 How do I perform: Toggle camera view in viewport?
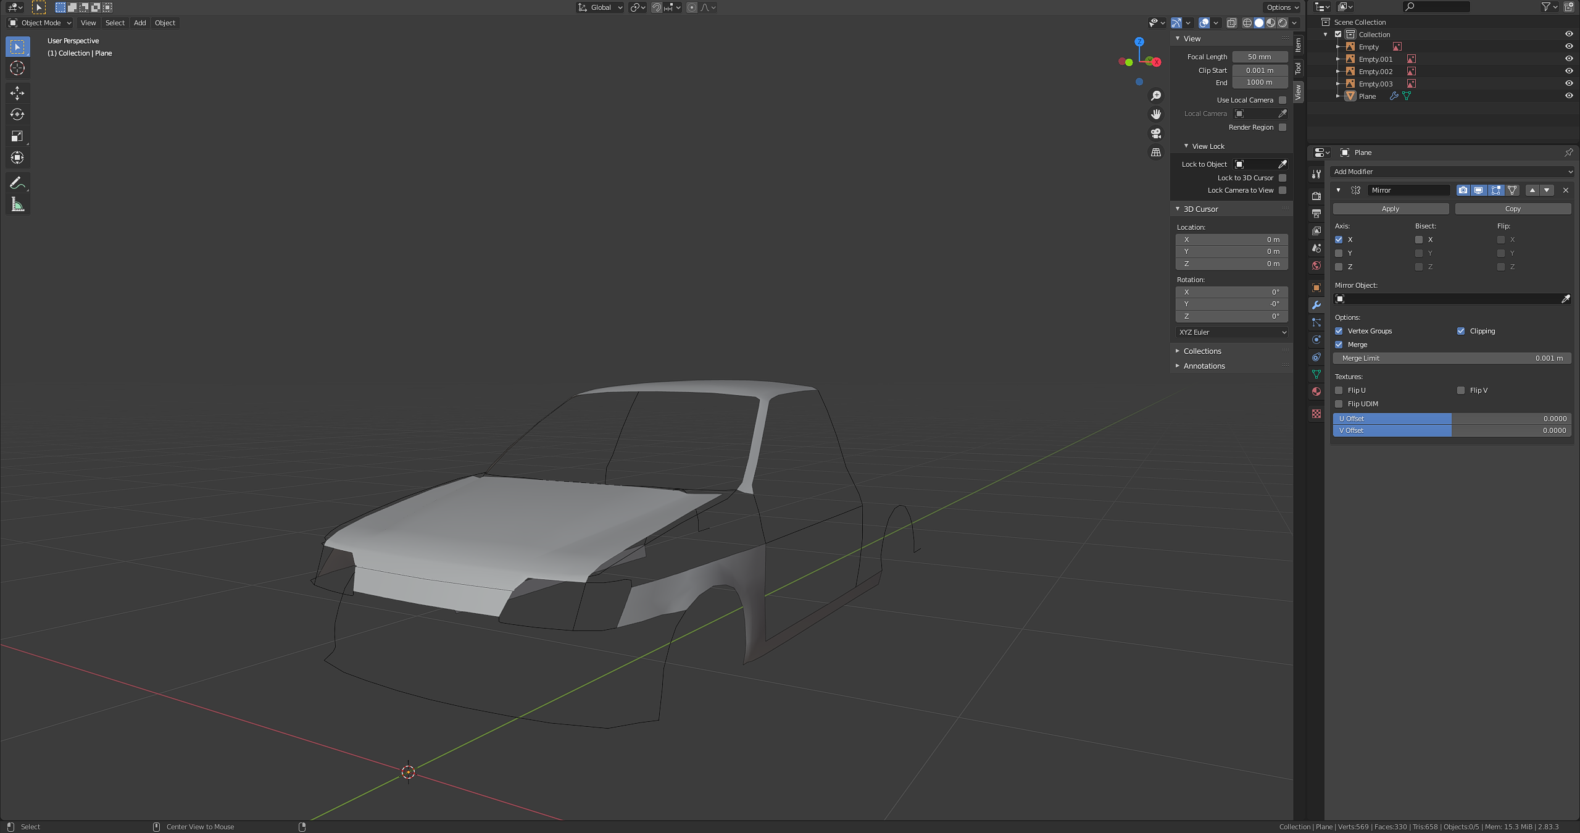tap(1156, 133)
